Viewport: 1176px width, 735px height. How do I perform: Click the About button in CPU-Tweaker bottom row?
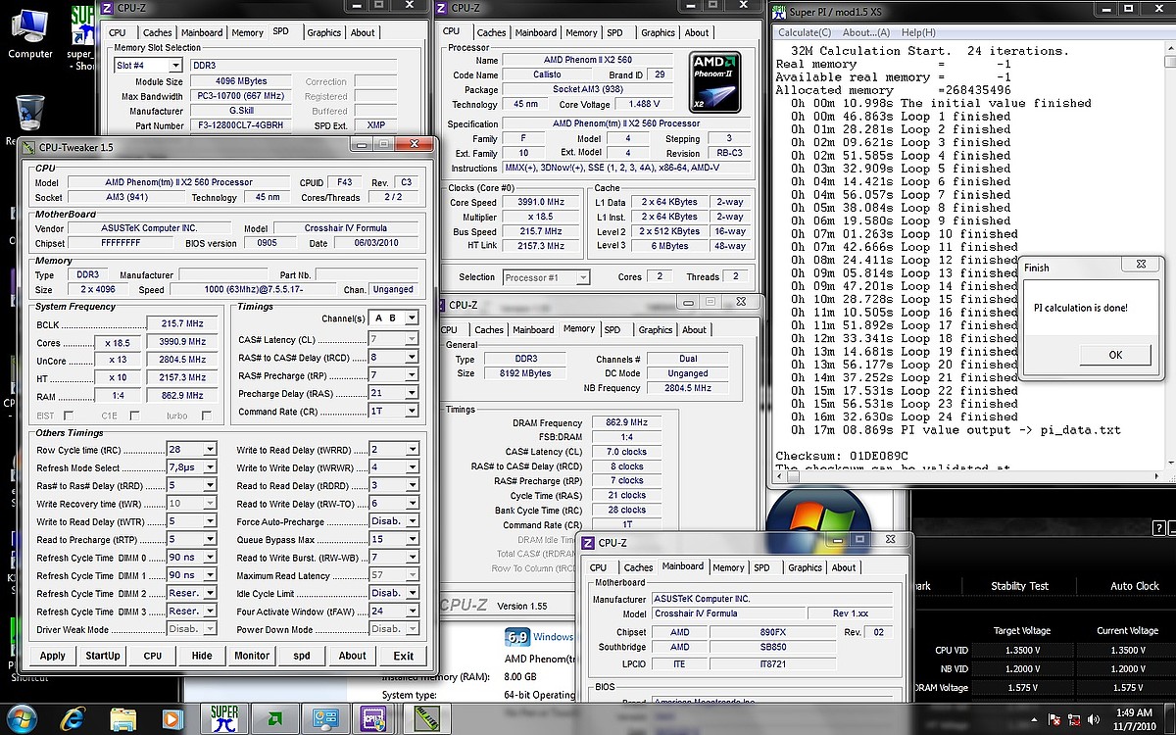[x=353, y=656]
